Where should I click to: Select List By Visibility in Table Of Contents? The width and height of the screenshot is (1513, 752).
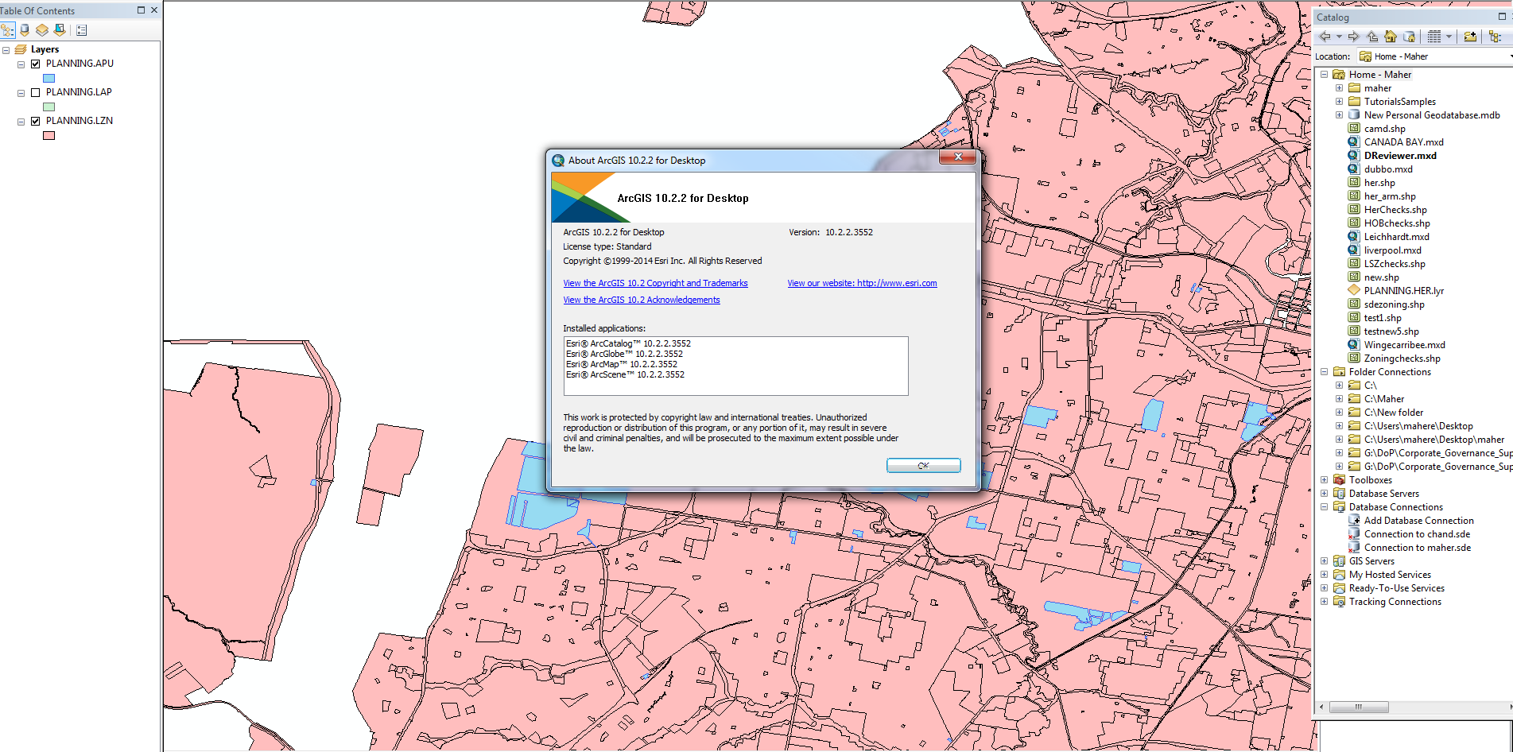coord(41,30)
